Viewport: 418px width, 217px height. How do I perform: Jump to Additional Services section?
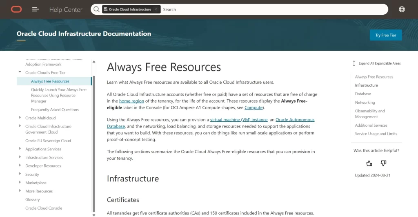click(x=371, y=125)
